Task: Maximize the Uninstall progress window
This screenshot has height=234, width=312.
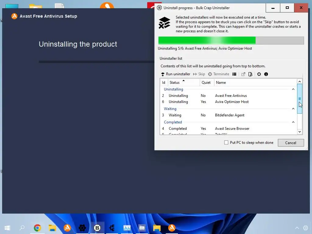Action: [287, 8]
